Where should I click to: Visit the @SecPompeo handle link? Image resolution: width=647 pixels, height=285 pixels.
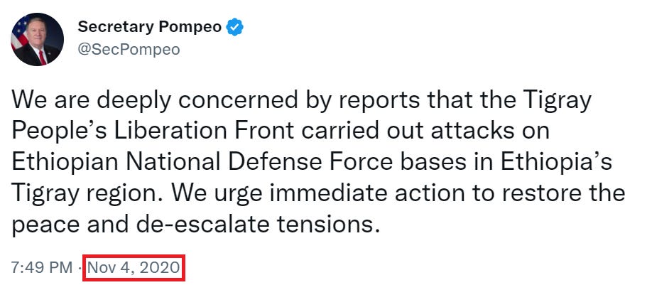click(129, 50)
